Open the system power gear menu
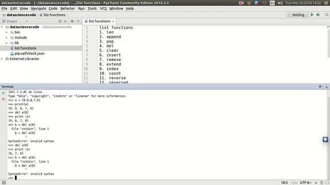The image size is (330, 185). point(326,3)
